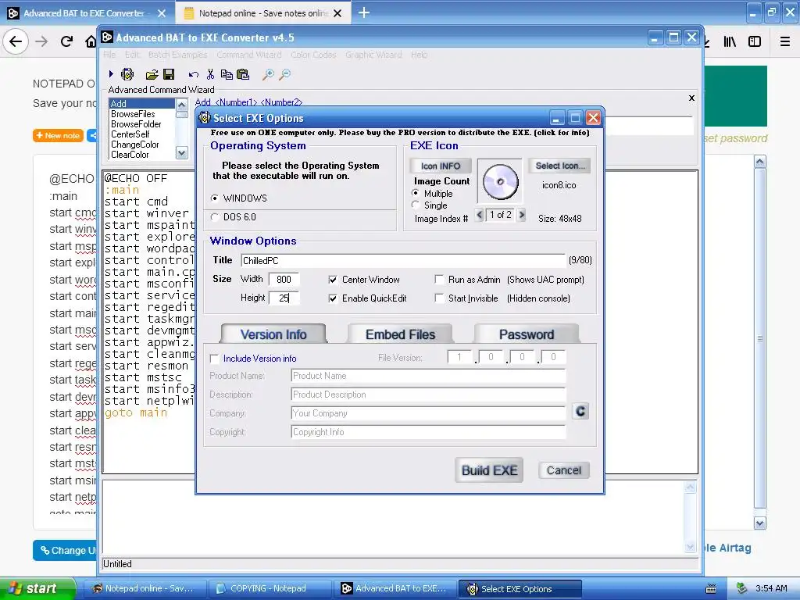Screen dimensions: 800x600
Task: Open the browser Library icon
Action: tap(730, 41)
